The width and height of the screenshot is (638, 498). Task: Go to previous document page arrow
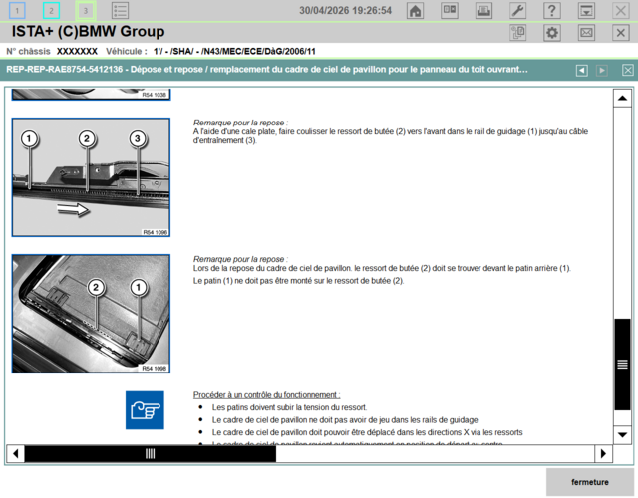point(582,71)
